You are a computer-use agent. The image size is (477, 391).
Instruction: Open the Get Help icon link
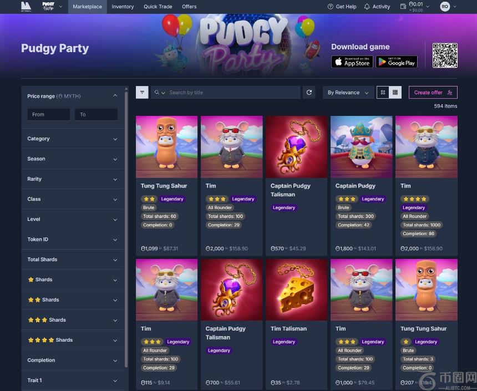pyautogui.click(x=331, y=7)
